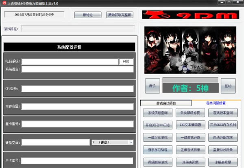
Task: Close the tool window
Action: 237,2
